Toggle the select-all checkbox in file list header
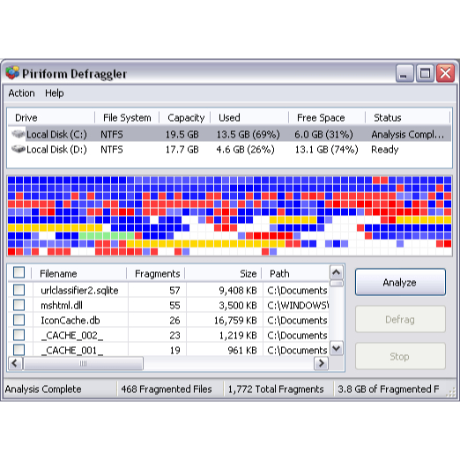The image size is (460, 460). coord(19,272)
